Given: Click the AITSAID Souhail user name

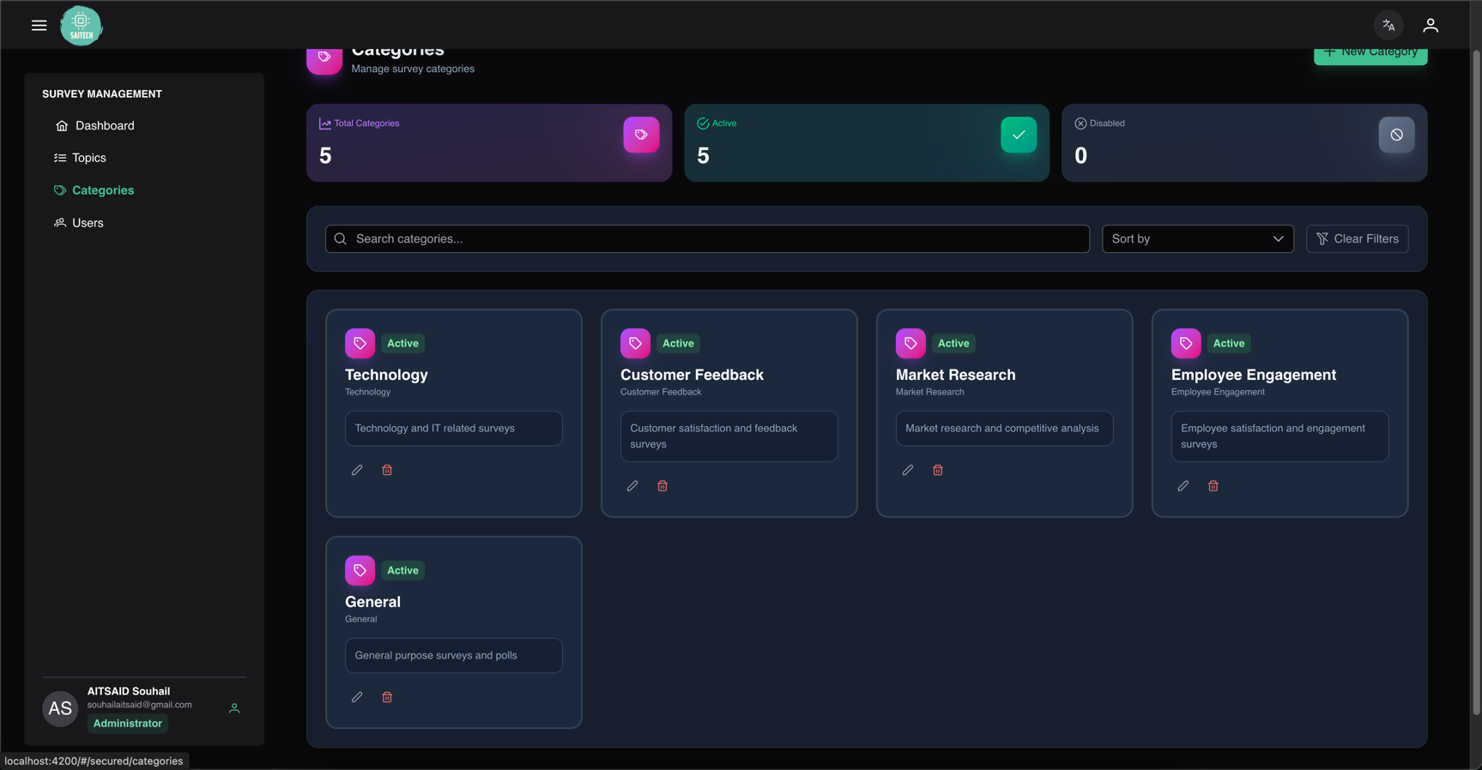Looking at the screenshot, I should (129, 691).
